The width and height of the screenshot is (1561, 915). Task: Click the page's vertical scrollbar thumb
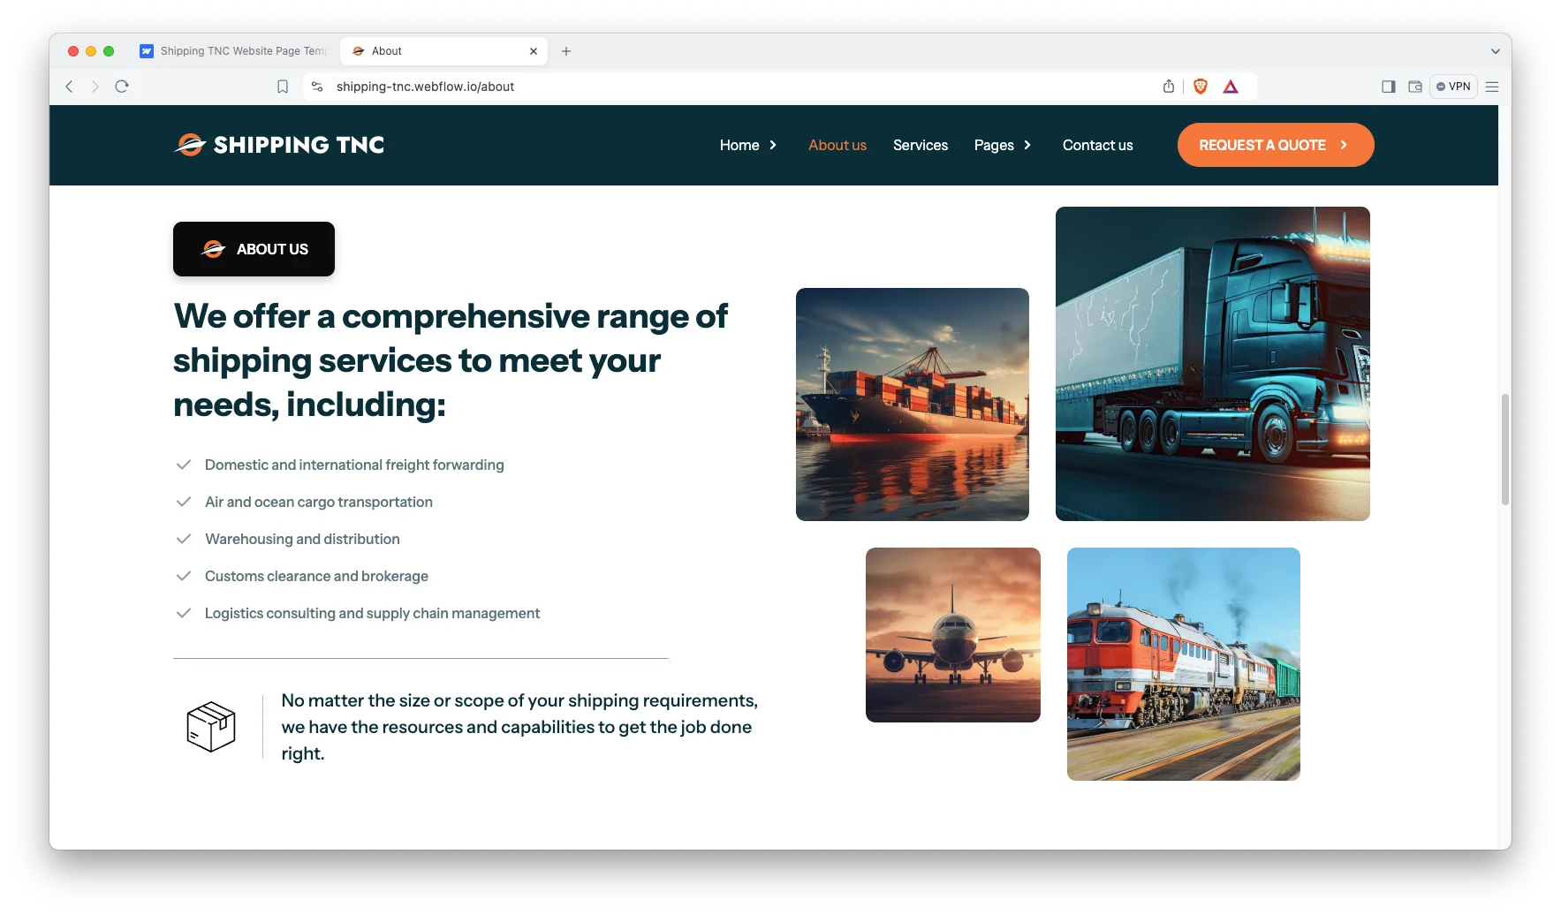point(1505,450)
